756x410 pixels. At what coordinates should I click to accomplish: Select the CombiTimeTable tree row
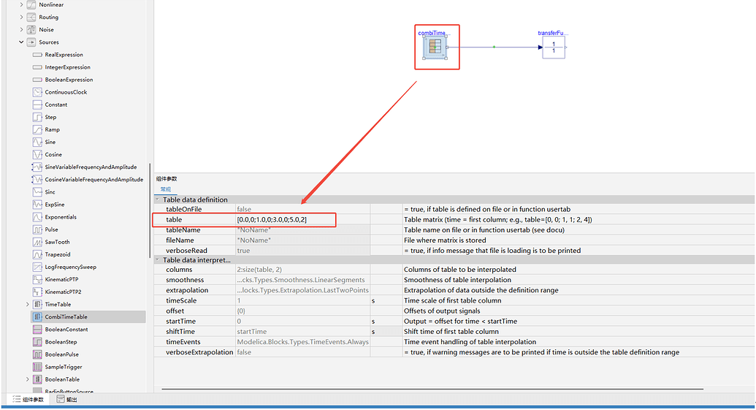88,317
